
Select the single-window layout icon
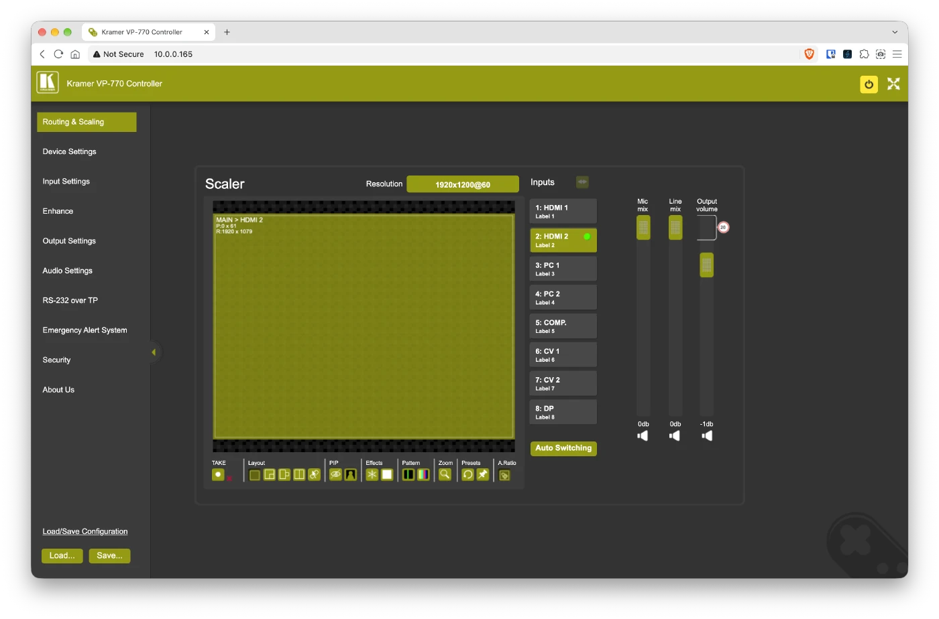[x=255, y=475]
